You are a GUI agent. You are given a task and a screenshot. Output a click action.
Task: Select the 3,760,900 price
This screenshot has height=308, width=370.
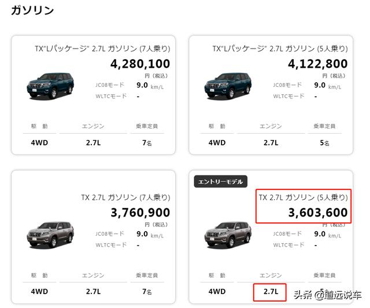140,212
